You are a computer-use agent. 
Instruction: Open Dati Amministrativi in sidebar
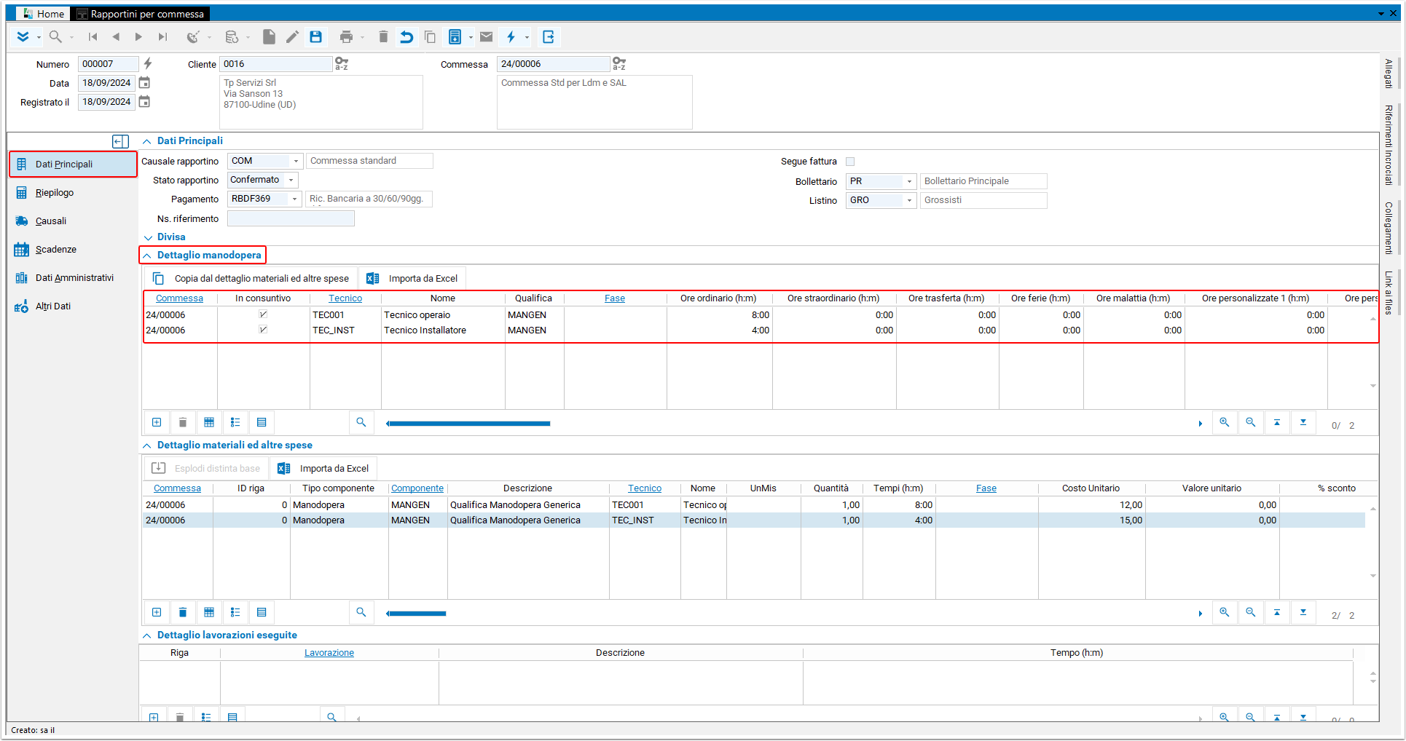pos(74,278)
